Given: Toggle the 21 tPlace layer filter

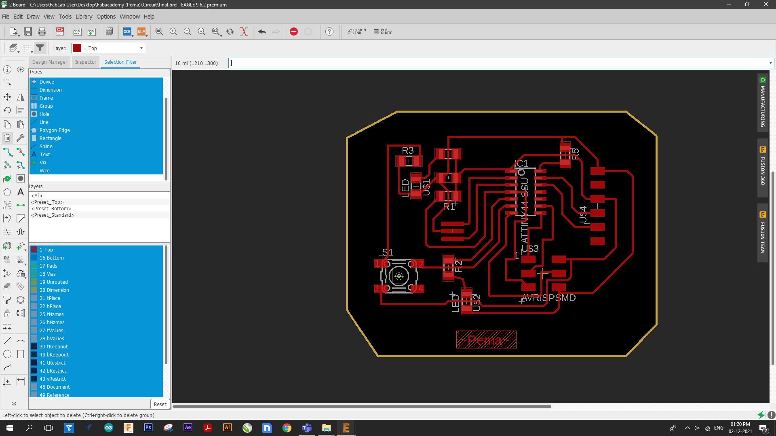Looking at the screenshot, I should (96, 298).
